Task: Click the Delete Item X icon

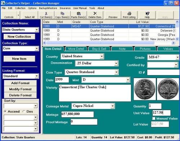Action: pos(95,13)
